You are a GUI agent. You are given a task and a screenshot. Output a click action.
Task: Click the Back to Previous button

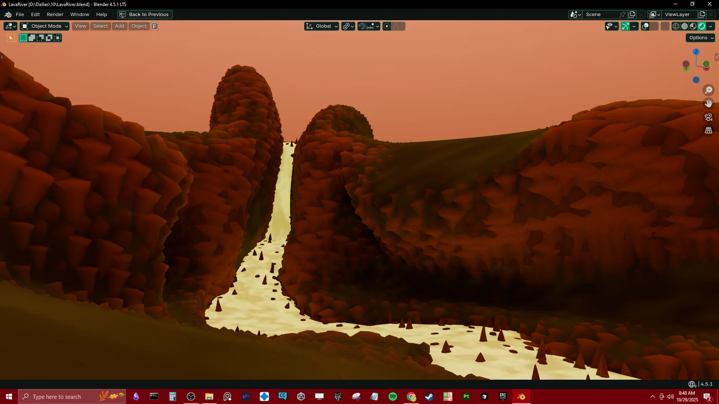144,14
